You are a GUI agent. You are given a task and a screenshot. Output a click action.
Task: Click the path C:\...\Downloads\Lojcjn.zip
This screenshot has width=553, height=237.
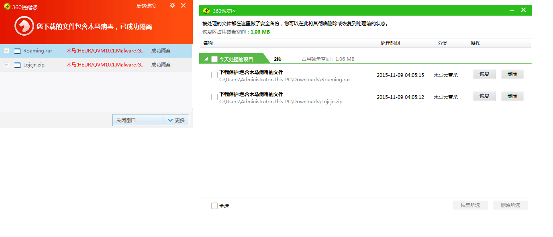(x=281, y=102)
